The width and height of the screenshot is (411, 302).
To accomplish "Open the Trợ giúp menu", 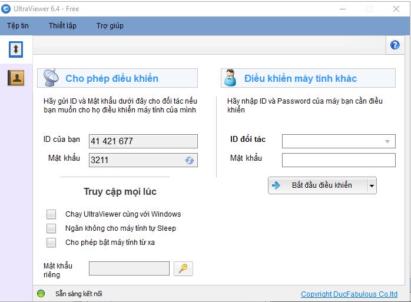I will pyautogui.click(x=110, y=26).
